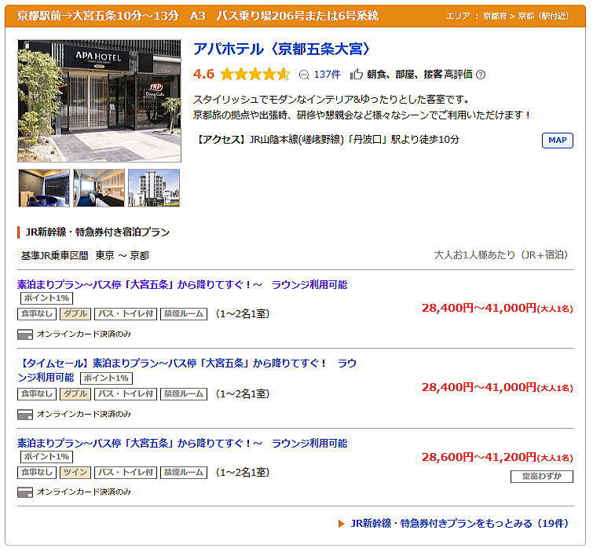The width and height of the screenshot is (593, 552).
Task: Click the エリア：京都府 > 京都（駅付近） text
Action: [x=507, y=16]
